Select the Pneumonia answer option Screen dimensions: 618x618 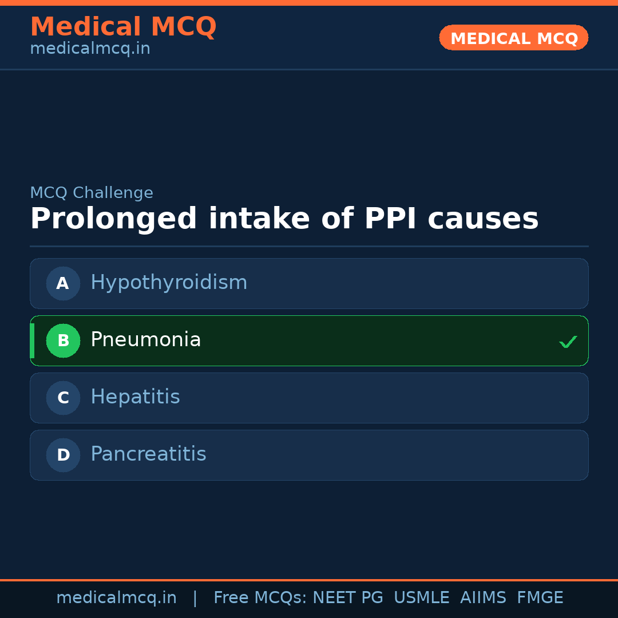pos(146,340)
